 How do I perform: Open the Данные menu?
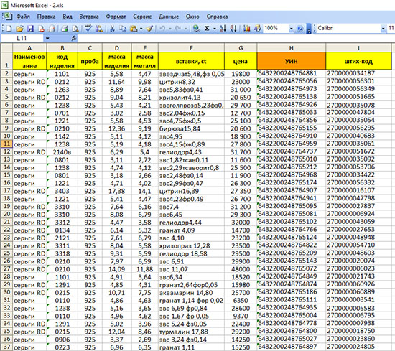pos(169,17)
